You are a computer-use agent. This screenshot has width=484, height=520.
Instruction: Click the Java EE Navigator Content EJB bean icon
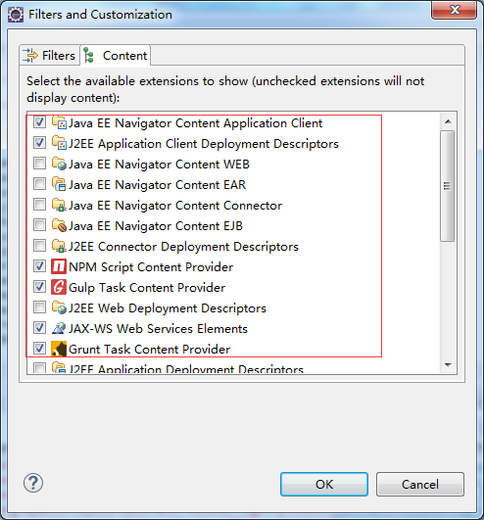pyautogui.click(x=59, y=226)
